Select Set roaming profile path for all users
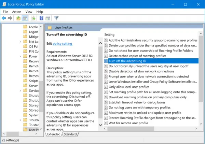Viewport: 205px width, 144px height. [x=151, y=92]
